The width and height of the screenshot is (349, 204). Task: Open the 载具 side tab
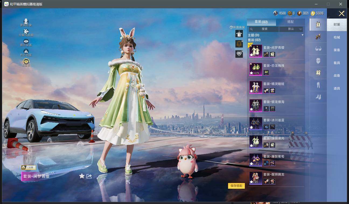[337, 63]
